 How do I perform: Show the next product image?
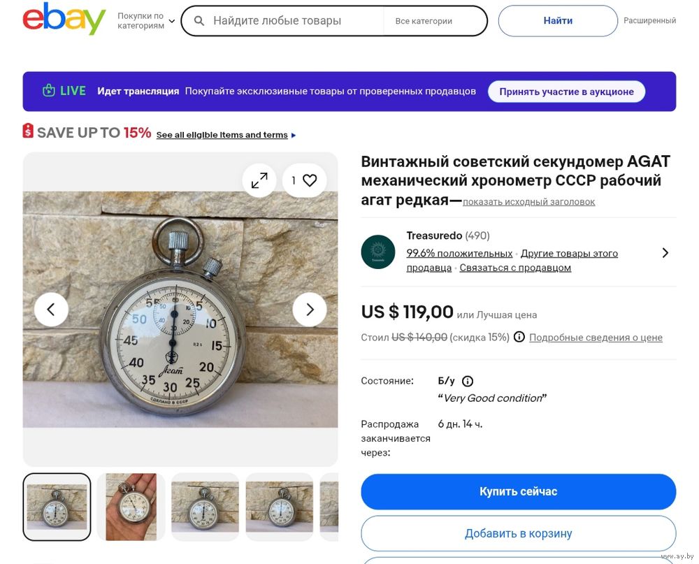(309, 309)
